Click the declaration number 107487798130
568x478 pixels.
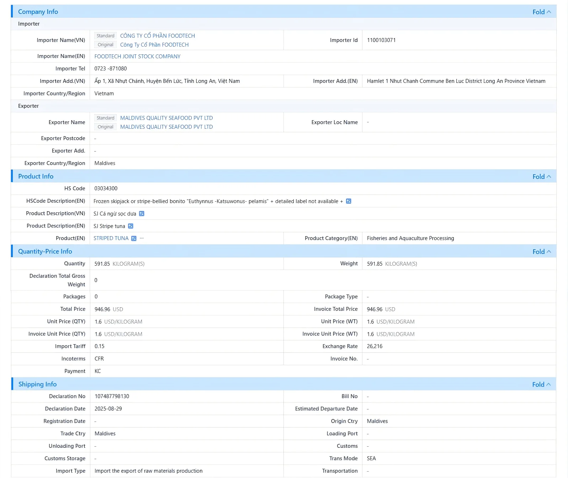pyautogui.click(x=112, y=397)
